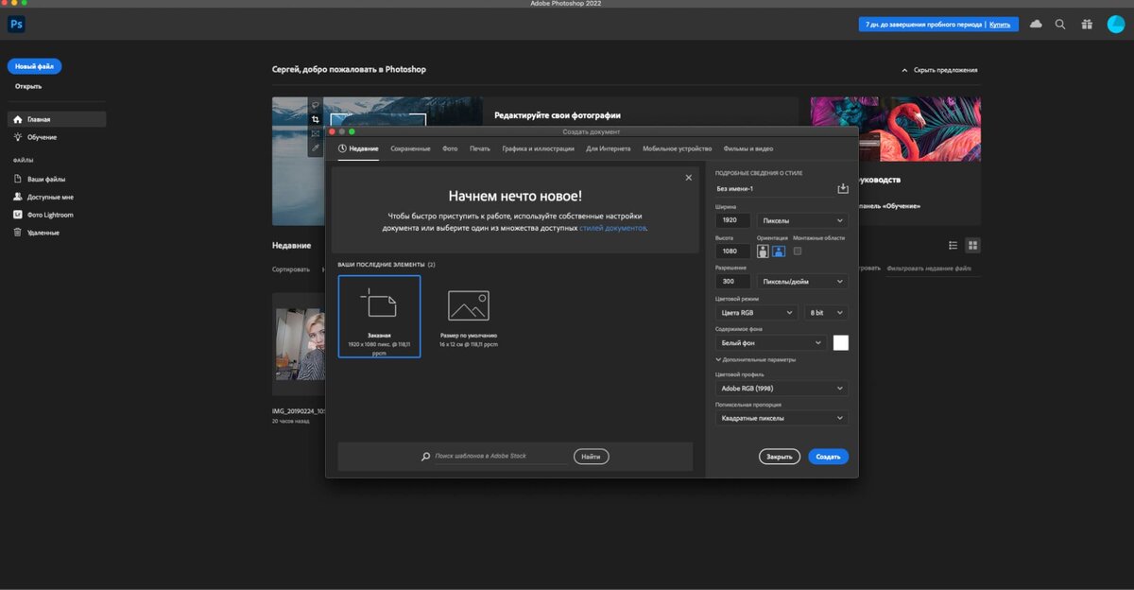
Task: Open the cloud storage status icon
Action: 1036,24
